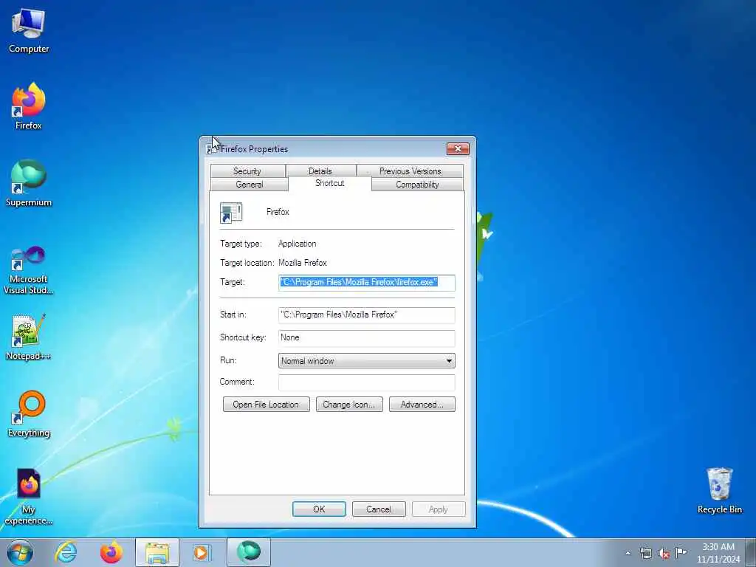756x567 pixels.
Task: Switch to the Details tab
Action: 320,171
